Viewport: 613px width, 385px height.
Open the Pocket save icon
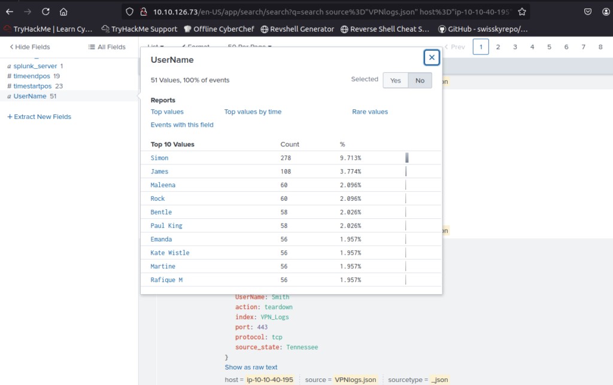coord(588,12)
